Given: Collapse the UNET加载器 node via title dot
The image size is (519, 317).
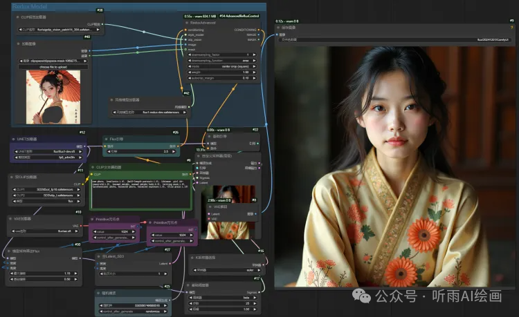Looking at the screenshot, I should [13, 139].
